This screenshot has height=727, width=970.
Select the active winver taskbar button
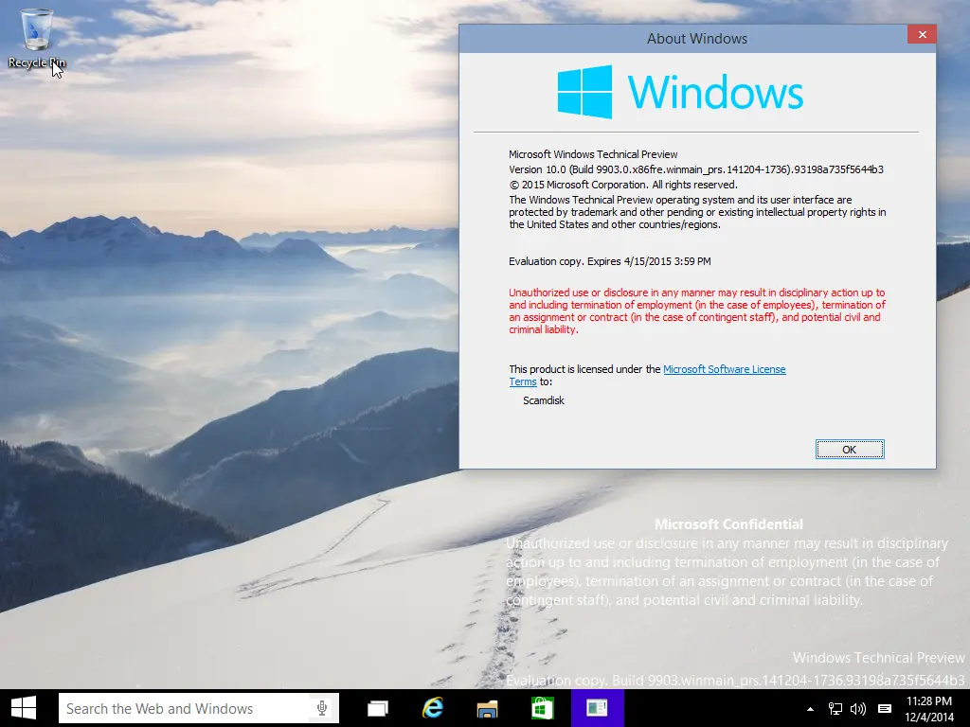tap(597, 708)
